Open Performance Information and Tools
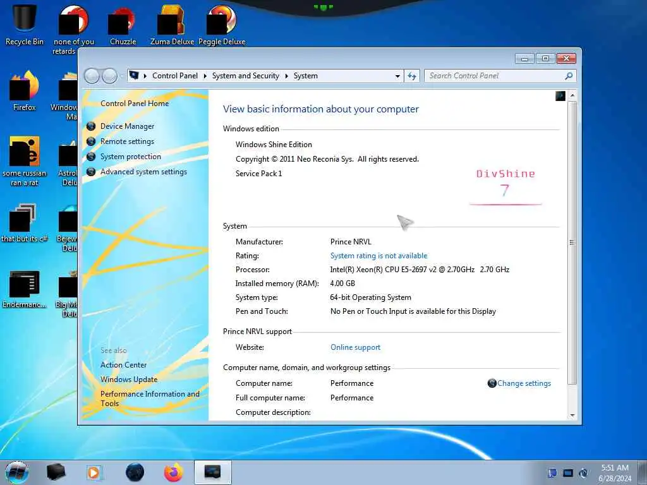Screen dimensions: 647x485 pos(150,398)
